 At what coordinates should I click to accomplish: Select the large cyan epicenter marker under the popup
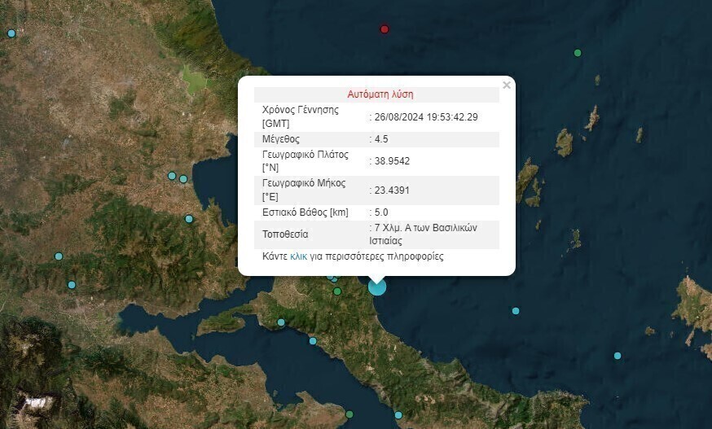[377, 287]
